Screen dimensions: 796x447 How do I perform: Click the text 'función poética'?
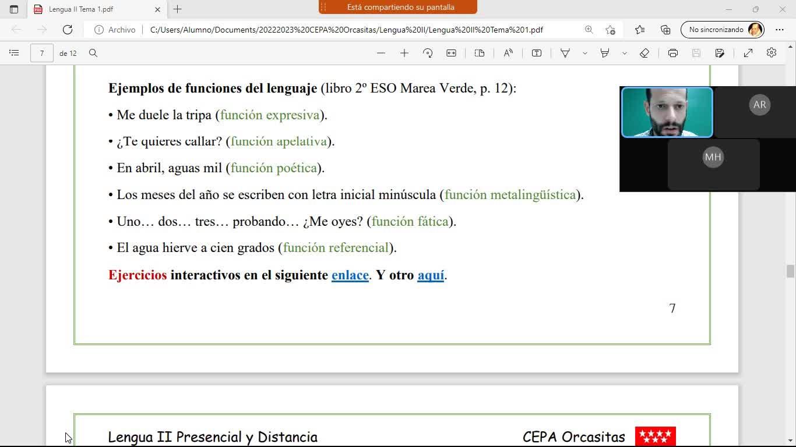(x=274, y=168)
